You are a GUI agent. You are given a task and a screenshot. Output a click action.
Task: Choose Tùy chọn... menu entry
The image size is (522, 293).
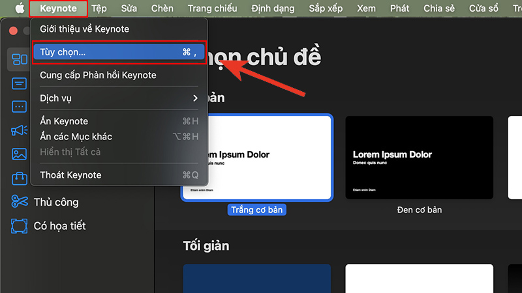119,52
